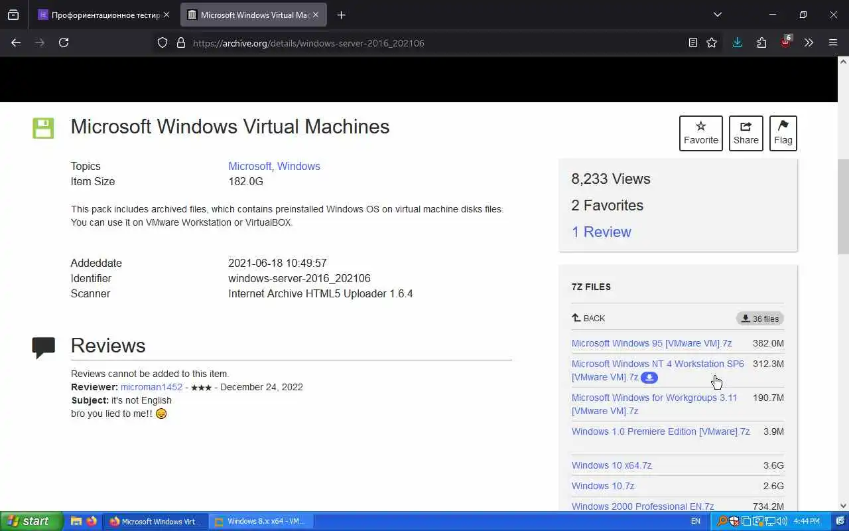The image size is (849, 531).
Task: Click the Reviews speech bubble icon
Action: (x=44, y=347)
